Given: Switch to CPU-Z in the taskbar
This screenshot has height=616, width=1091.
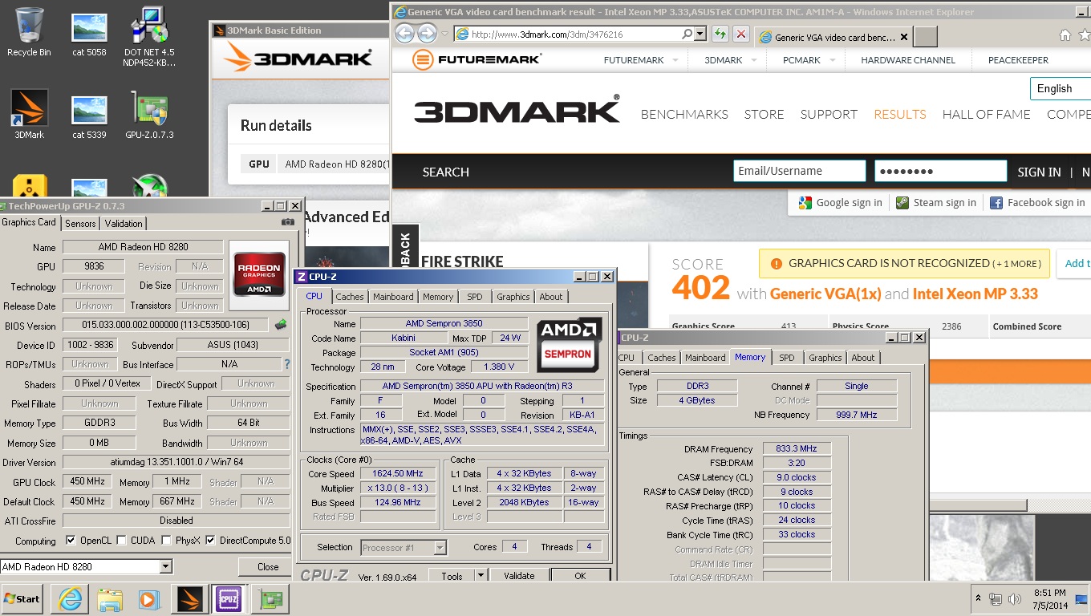Looking at the screenshot, I should (229, 599).
